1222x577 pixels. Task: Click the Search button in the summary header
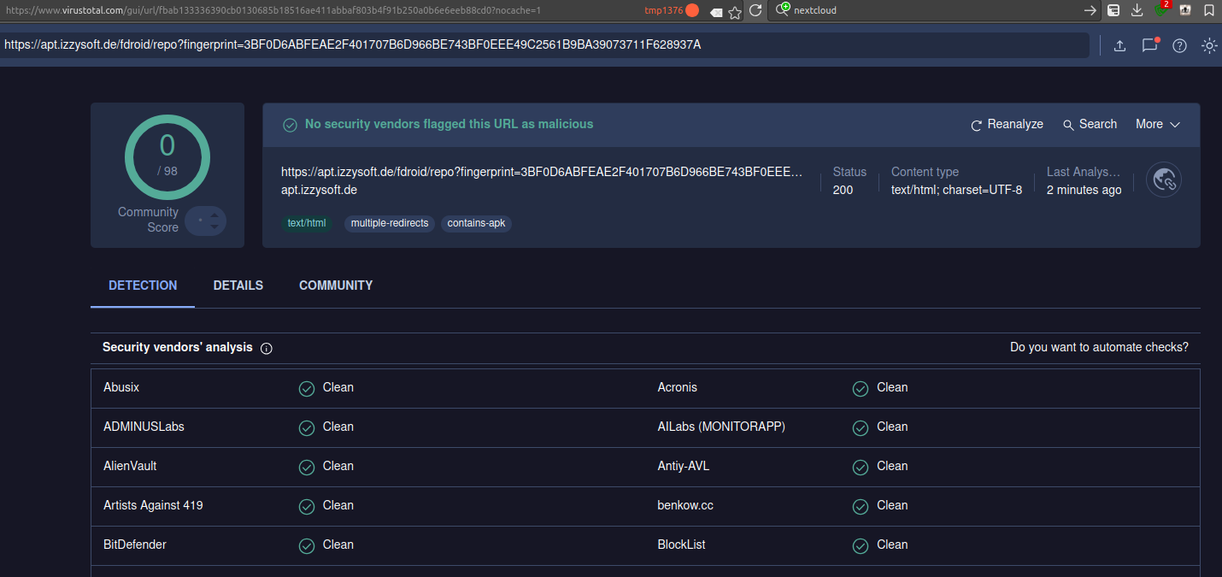coord(1090,125)
